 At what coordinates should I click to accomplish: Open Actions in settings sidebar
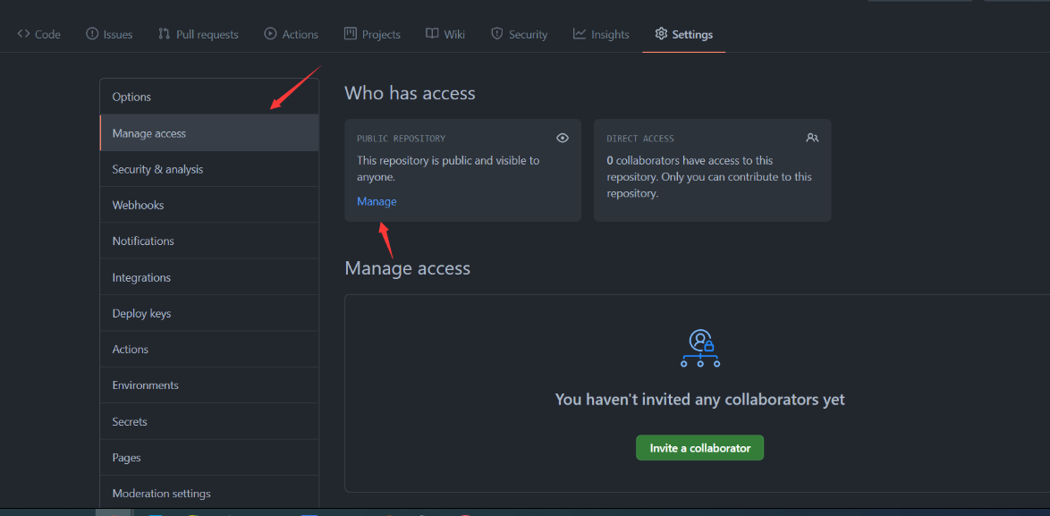(209, 350)
